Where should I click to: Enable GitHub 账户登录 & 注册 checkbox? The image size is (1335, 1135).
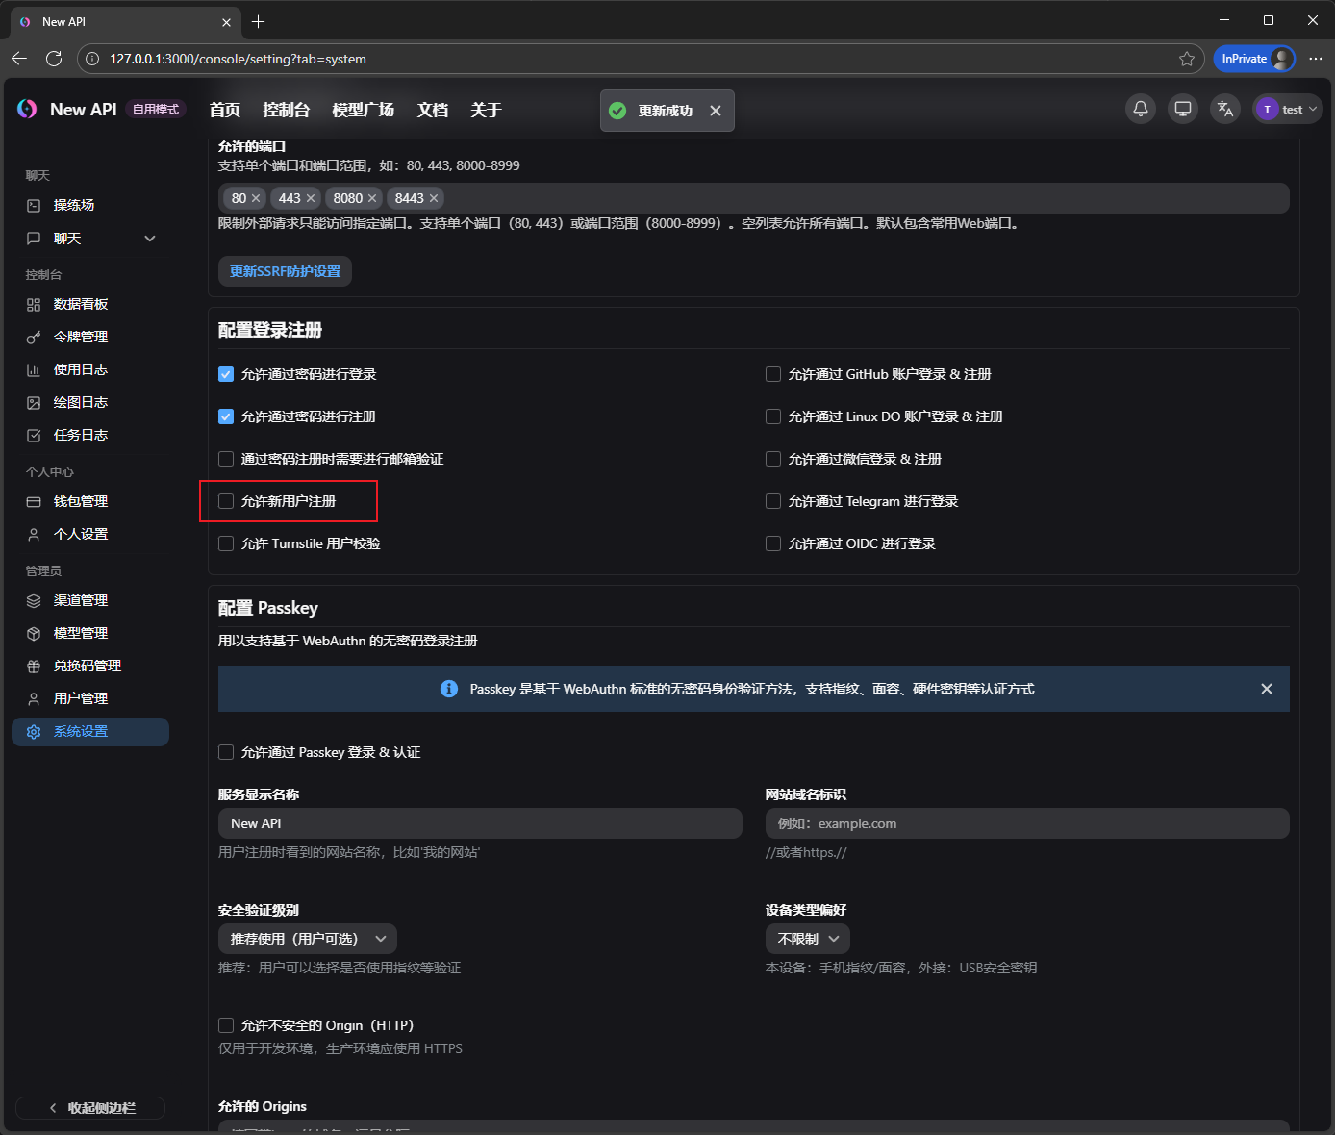click(772, 374)
